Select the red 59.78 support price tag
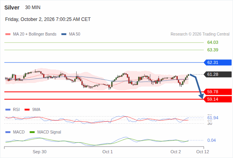The image size is (233, 158). [218, 92]
